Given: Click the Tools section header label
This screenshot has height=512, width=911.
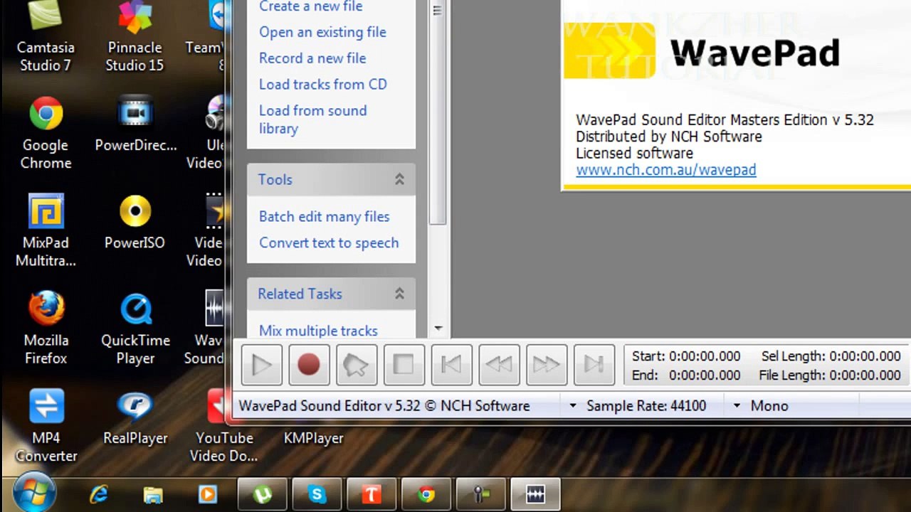Looking at the screenshot, I should coord(275,180).
